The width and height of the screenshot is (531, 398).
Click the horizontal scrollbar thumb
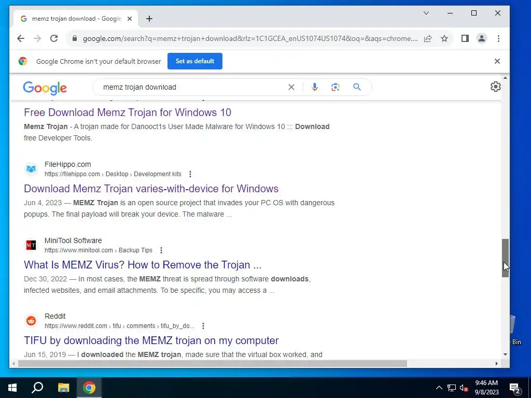click(x=212, y=364)
